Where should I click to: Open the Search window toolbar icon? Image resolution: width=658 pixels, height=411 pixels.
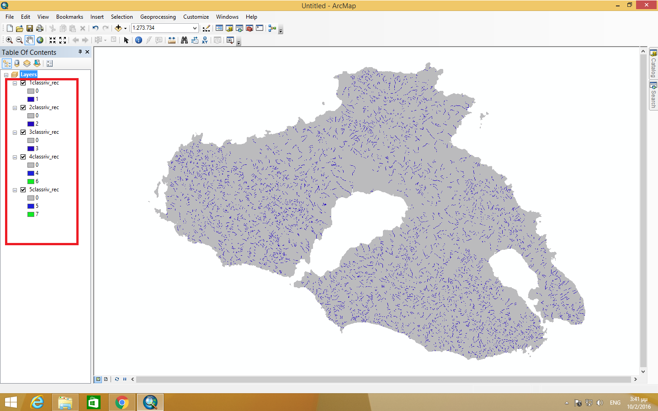point(239,28)
